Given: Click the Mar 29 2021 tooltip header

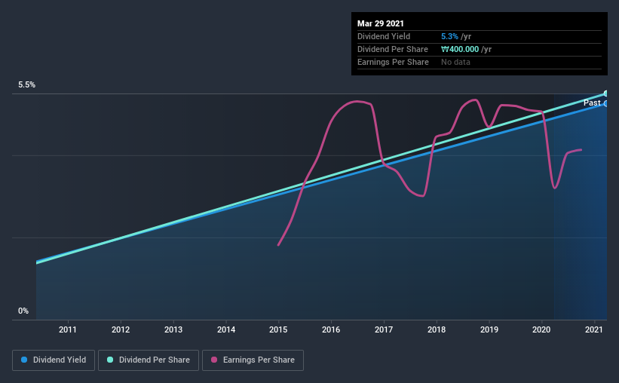Looking at the screenshot, I should 381,23.
